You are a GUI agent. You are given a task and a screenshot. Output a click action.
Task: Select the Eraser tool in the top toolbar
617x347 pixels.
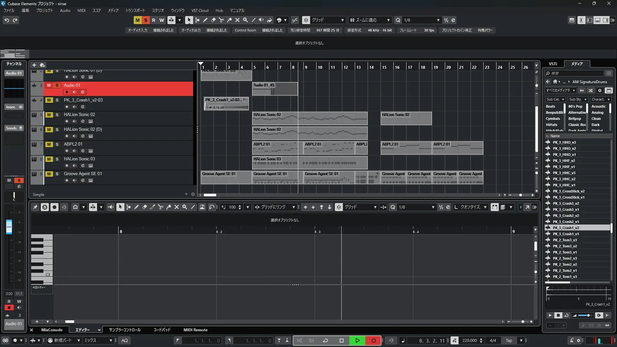pyautogui.click(x=213, y=20)
